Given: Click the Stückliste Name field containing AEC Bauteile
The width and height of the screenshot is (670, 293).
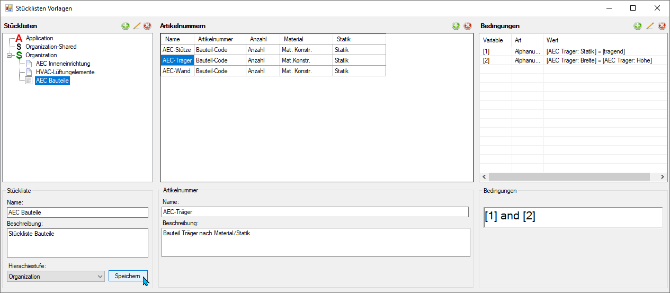Looking at the screenshot, I should [x=78, y=212].
